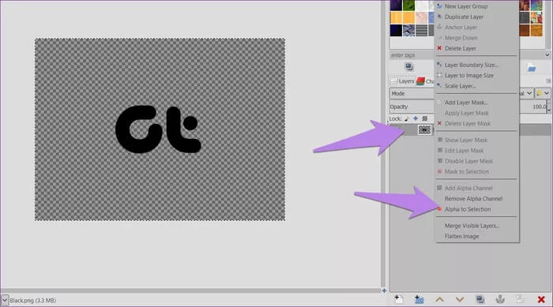The width and height of the screenshot is (553, 307).
Task: Toggle the lock alpha channel icon
Action: click(425, 118)
